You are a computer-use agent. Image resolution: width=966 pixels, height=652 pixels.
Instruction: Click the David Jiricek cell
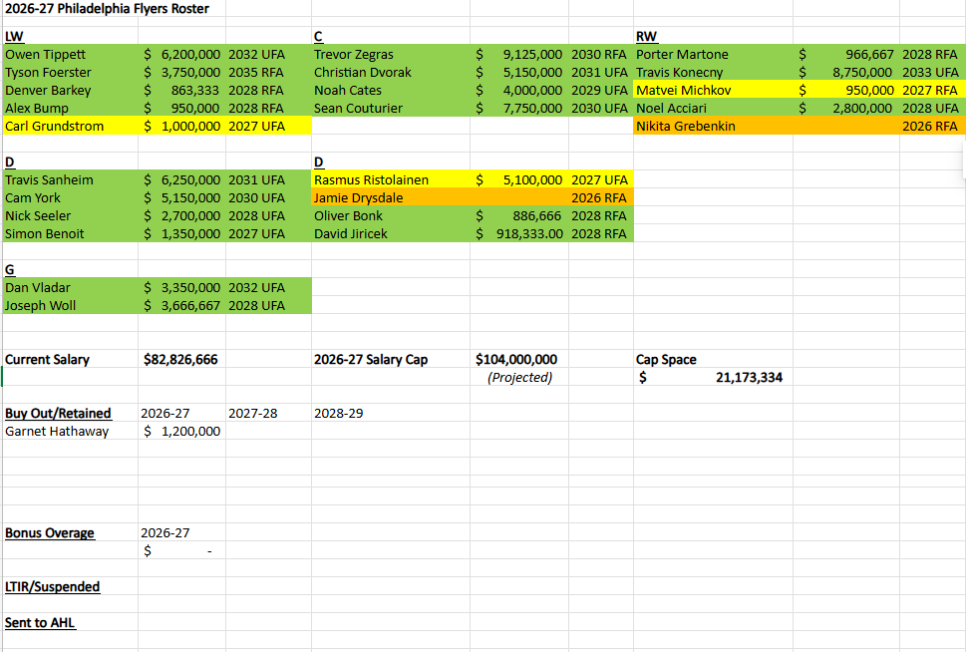[x=391, y=233]
